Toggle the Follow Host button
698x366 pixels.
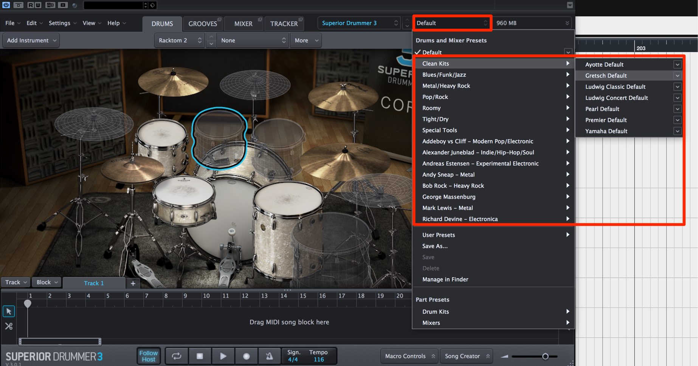coord(149,356)
